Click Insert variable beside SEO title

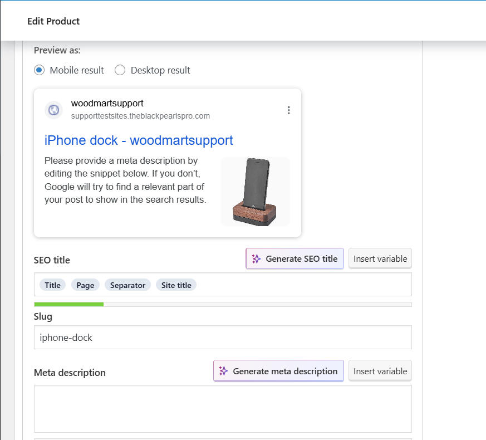coord(380,258)
